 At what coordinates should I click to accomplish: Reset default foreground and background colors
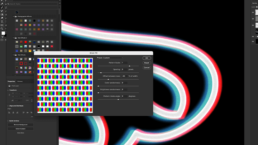pos(2,37)
